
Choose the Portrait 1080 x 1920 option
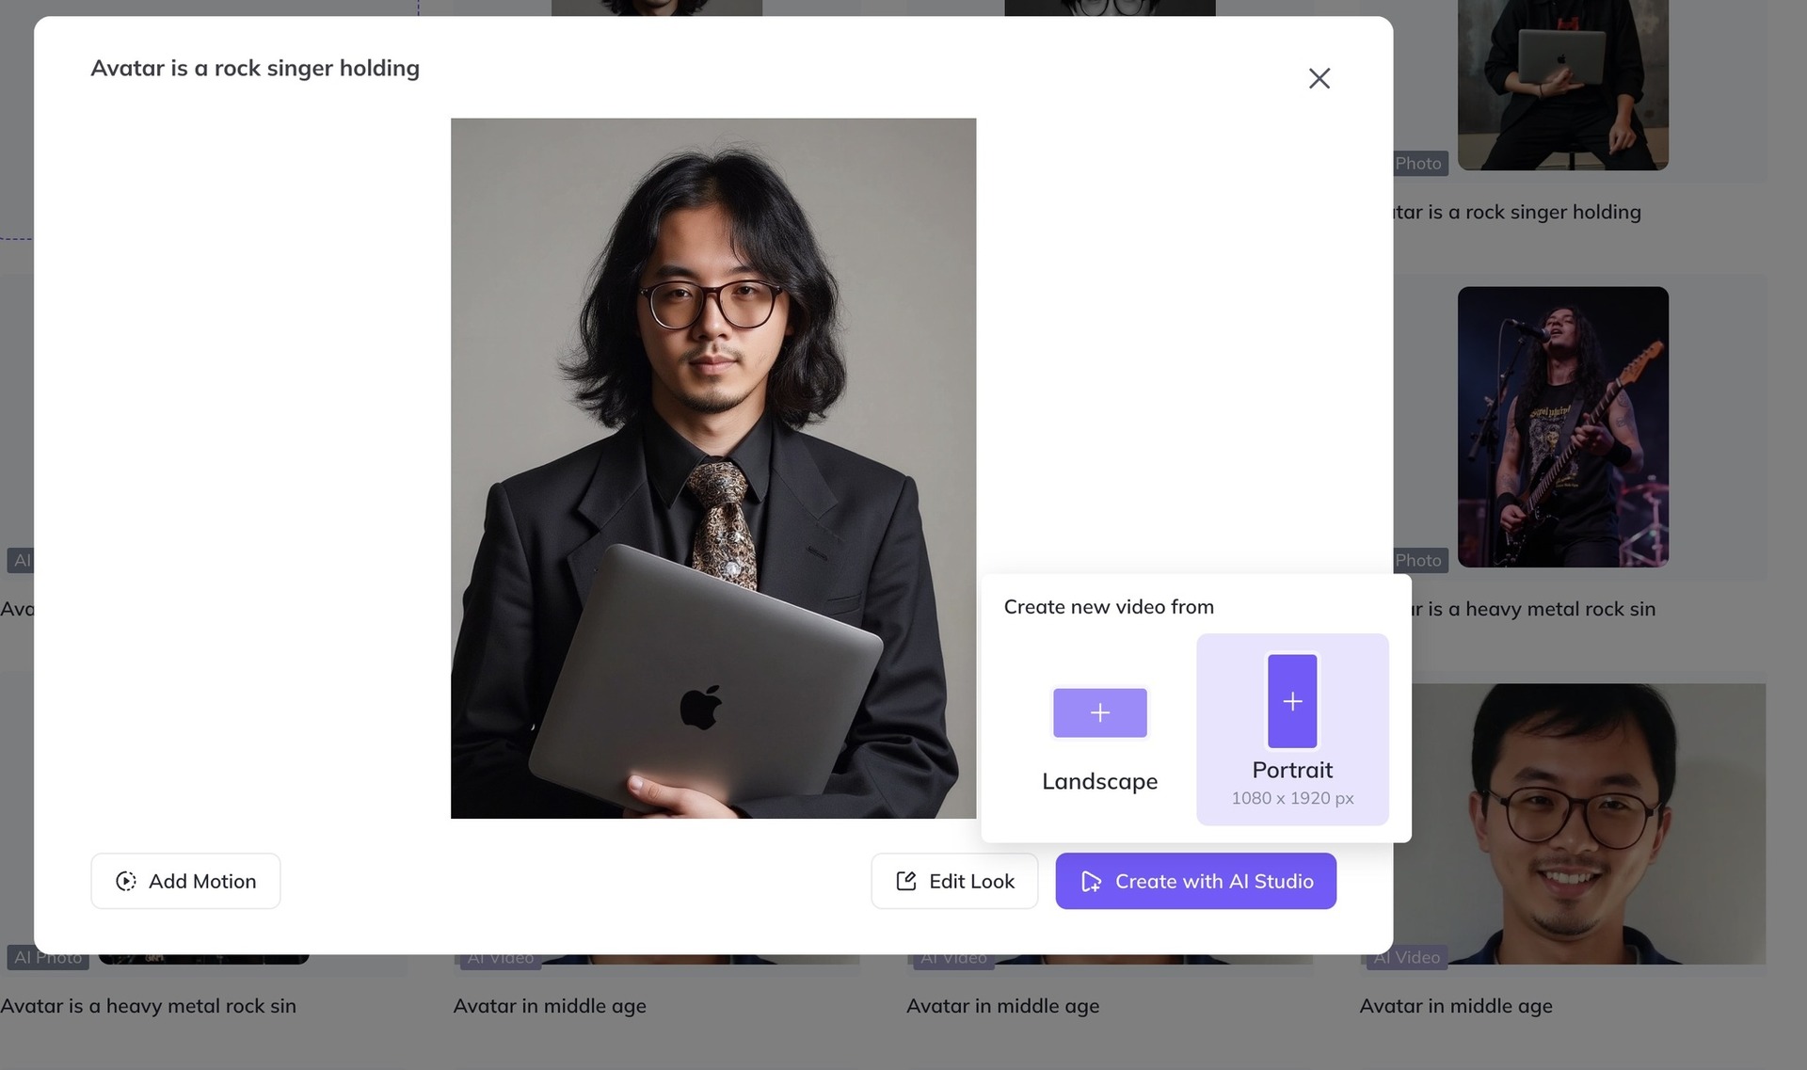(x=1292, y=729)
